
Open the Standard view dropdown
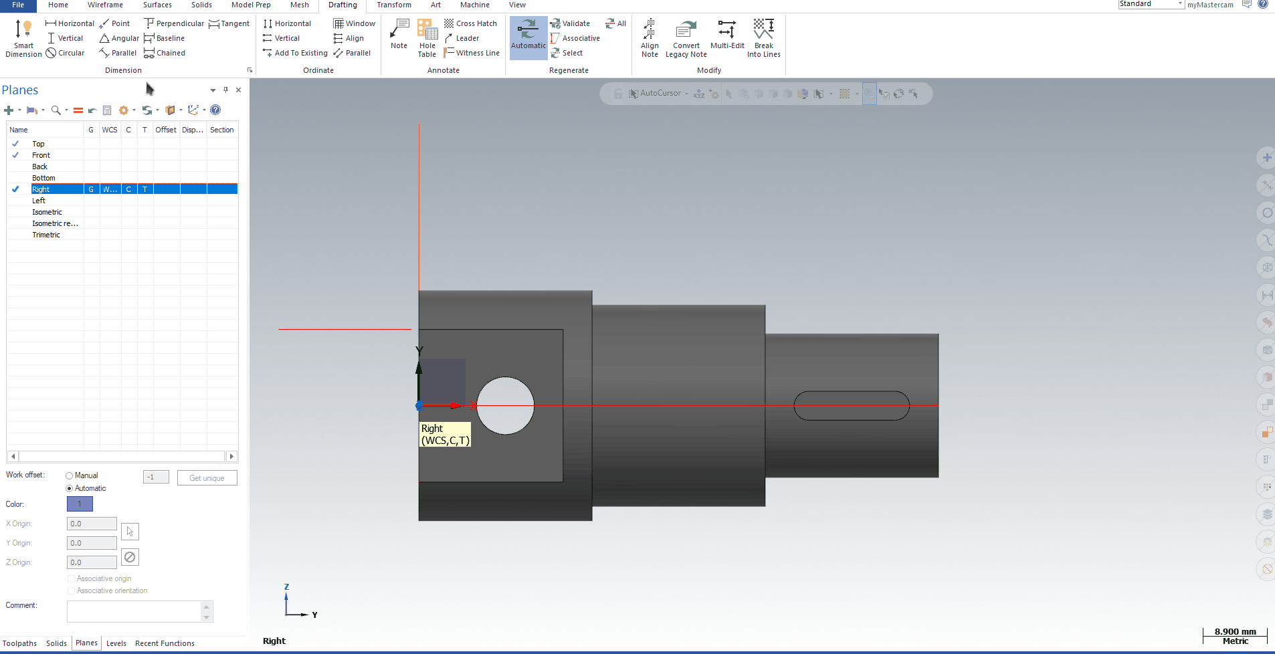pos(1180,4)
